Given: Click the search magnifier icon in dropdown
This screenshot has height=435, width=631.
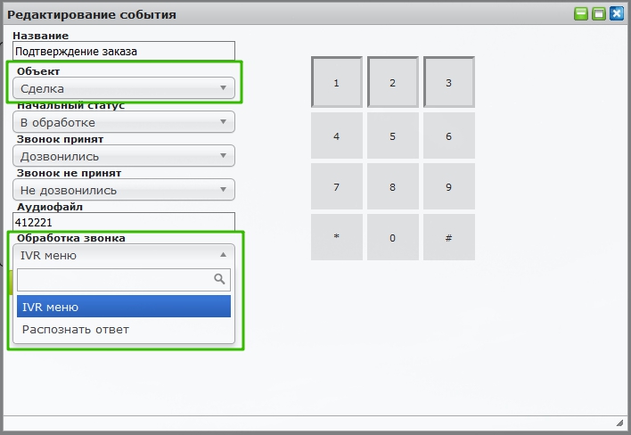Looking at the screenshot, I should [x=219, y=280].
